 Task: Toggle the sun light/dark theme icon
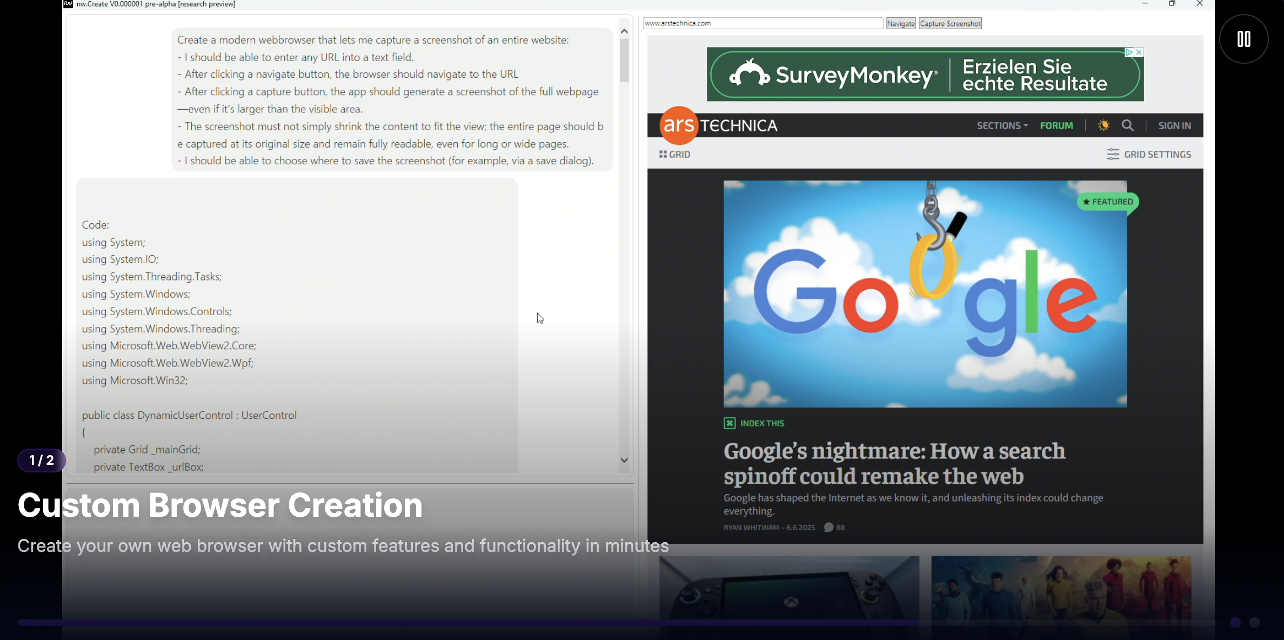point(1104,125)
